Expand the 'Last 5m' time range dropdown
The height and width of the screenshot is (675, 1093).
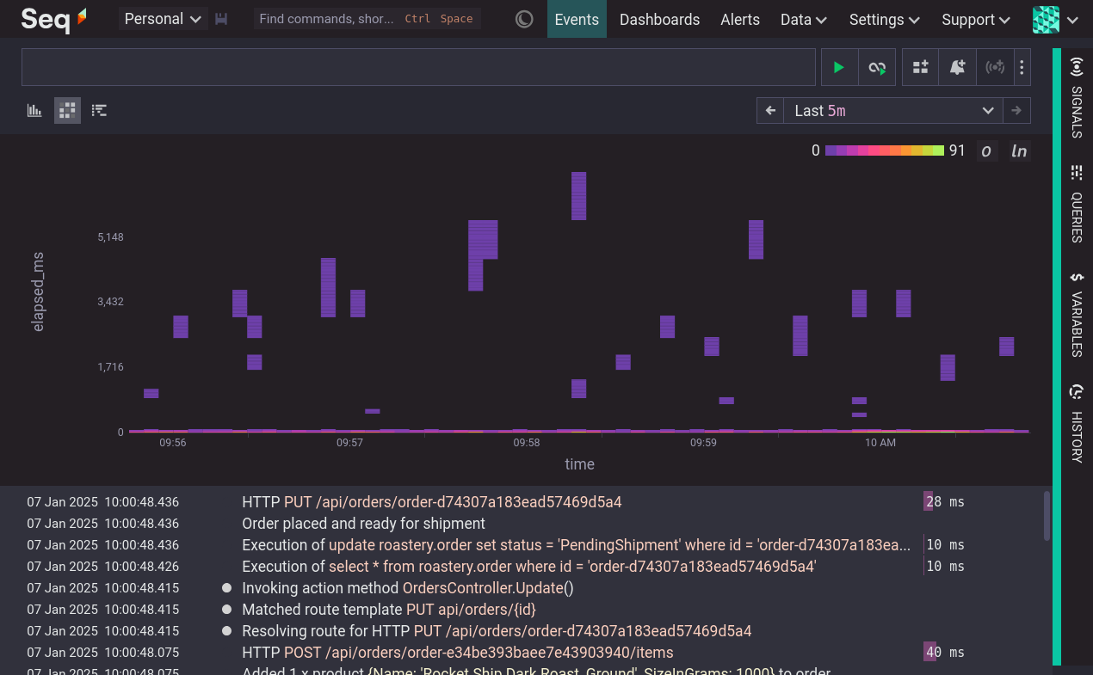click(893, 110)
